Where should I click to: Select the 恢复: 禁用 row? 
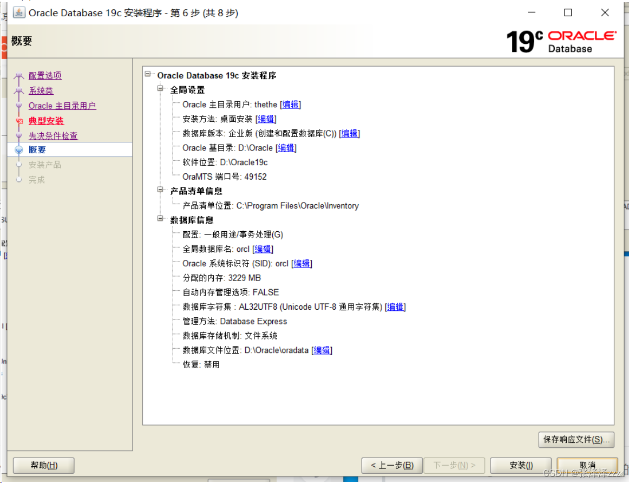[201, 364]
